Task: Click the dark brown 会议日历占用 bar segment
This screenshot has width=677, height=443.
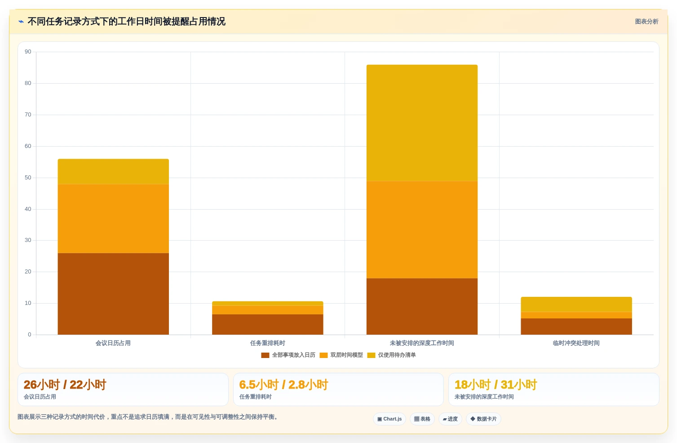Action: (113, 294)
